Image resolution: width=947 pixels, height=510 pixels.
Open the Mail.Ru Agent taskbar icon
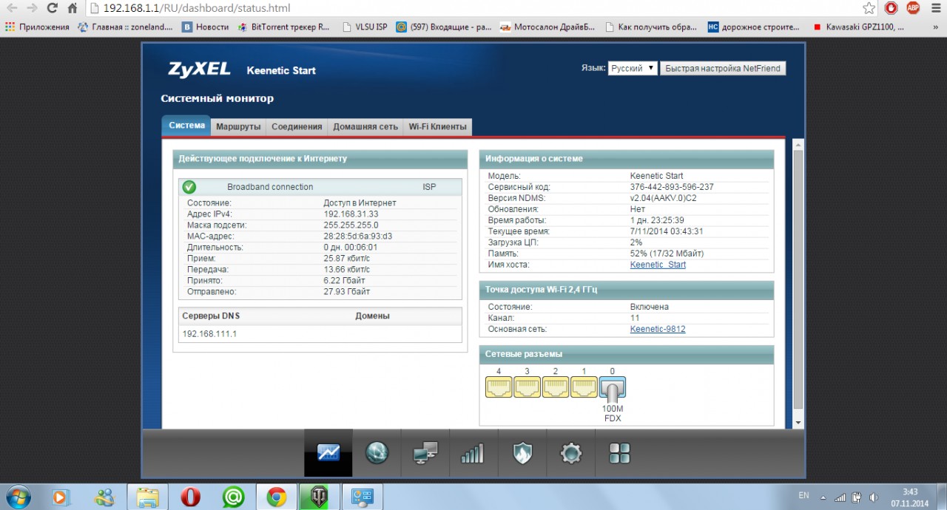(234, 497)
